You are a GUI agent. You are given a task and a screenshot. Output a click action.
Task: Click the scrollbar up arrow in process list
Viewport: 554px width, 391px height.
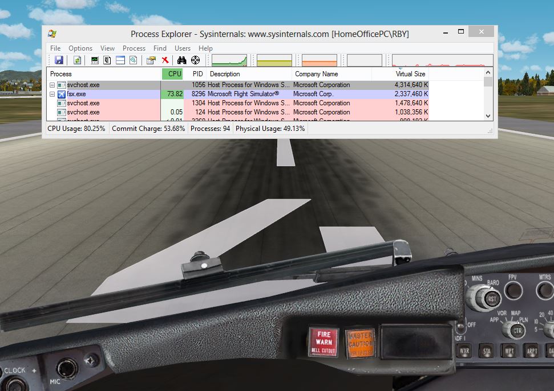[488, 72]
